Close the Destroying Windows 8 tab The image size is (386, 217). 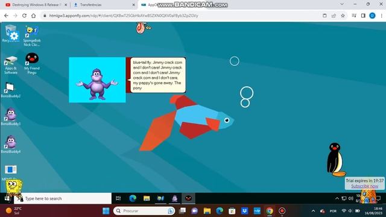click(x=66, y=5)
